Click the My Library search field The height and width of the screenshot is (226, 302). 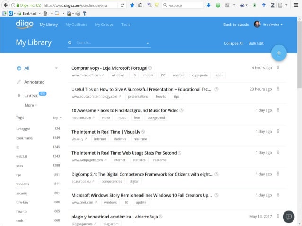coord(110,43)
